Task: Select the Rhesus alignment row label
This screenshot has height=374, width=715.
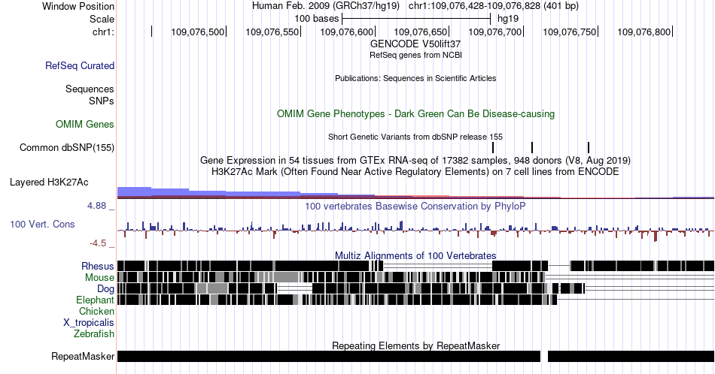Action: point(98,266)
